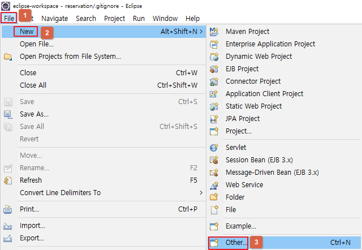Click the Web Service icon
Image resolution: width=362 pixels, height=250 pixels.
point(214,185)
